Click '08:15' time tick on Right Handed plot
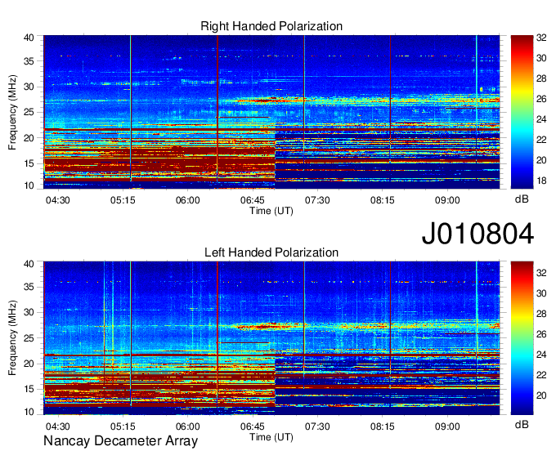Screen dimensions: 556x451 pos(383,200)
